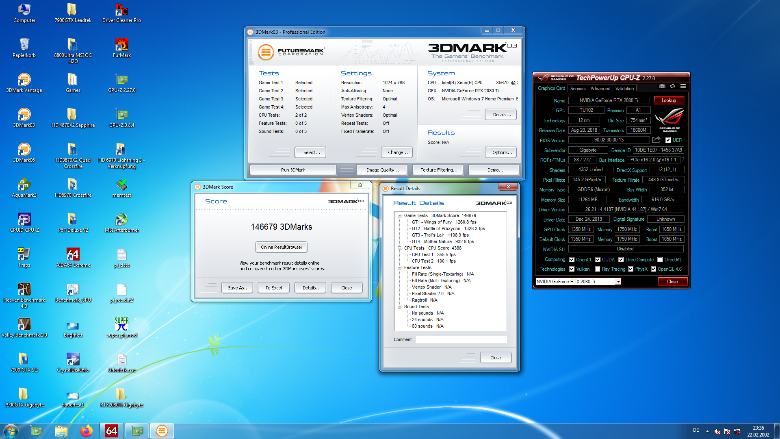Click the Online ResultBrowser button
This screenshot has width=780, height=439.
tap(282, 247)
